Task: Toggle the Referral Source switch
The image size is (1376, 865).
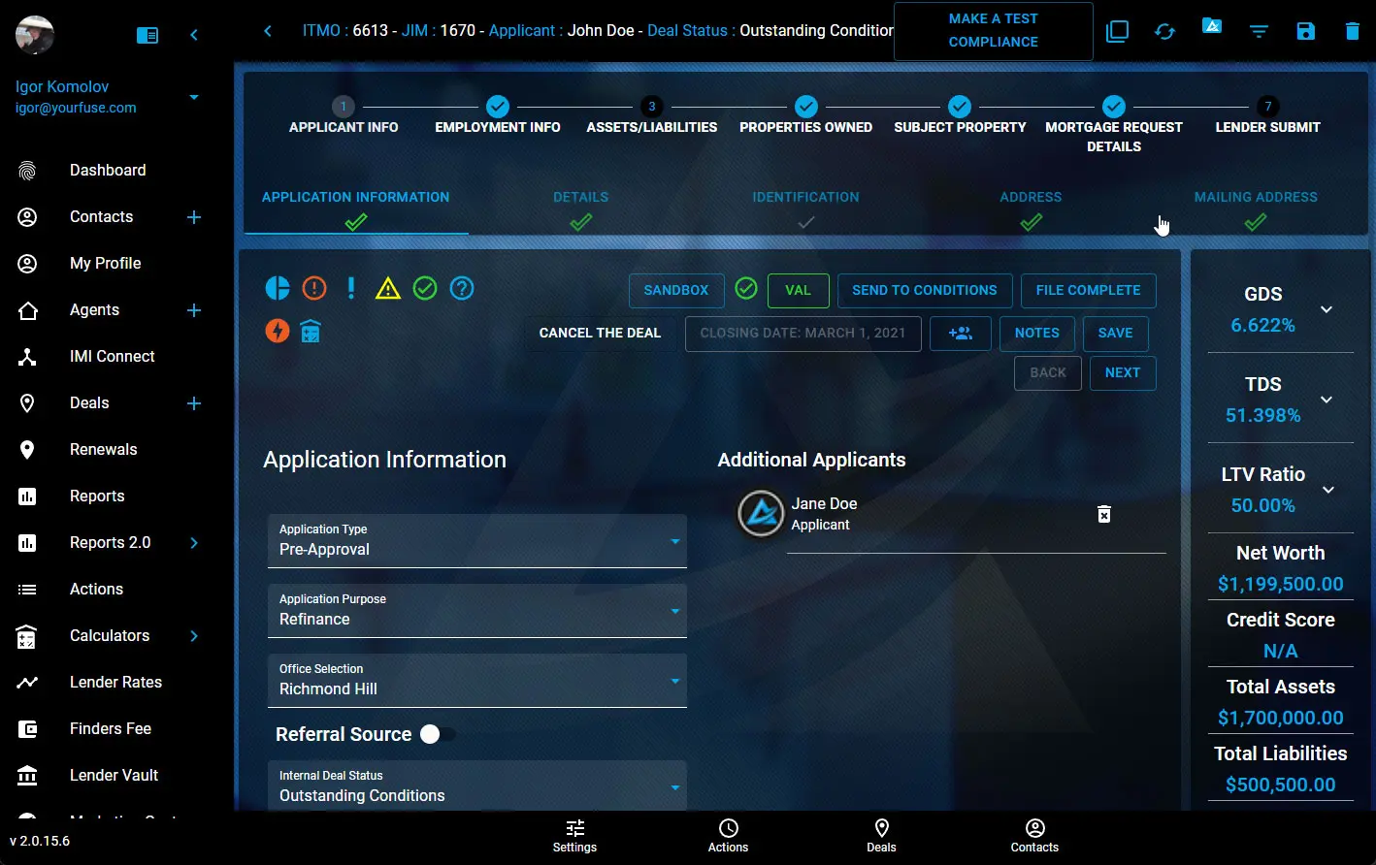Action: (x=437, y=735)
